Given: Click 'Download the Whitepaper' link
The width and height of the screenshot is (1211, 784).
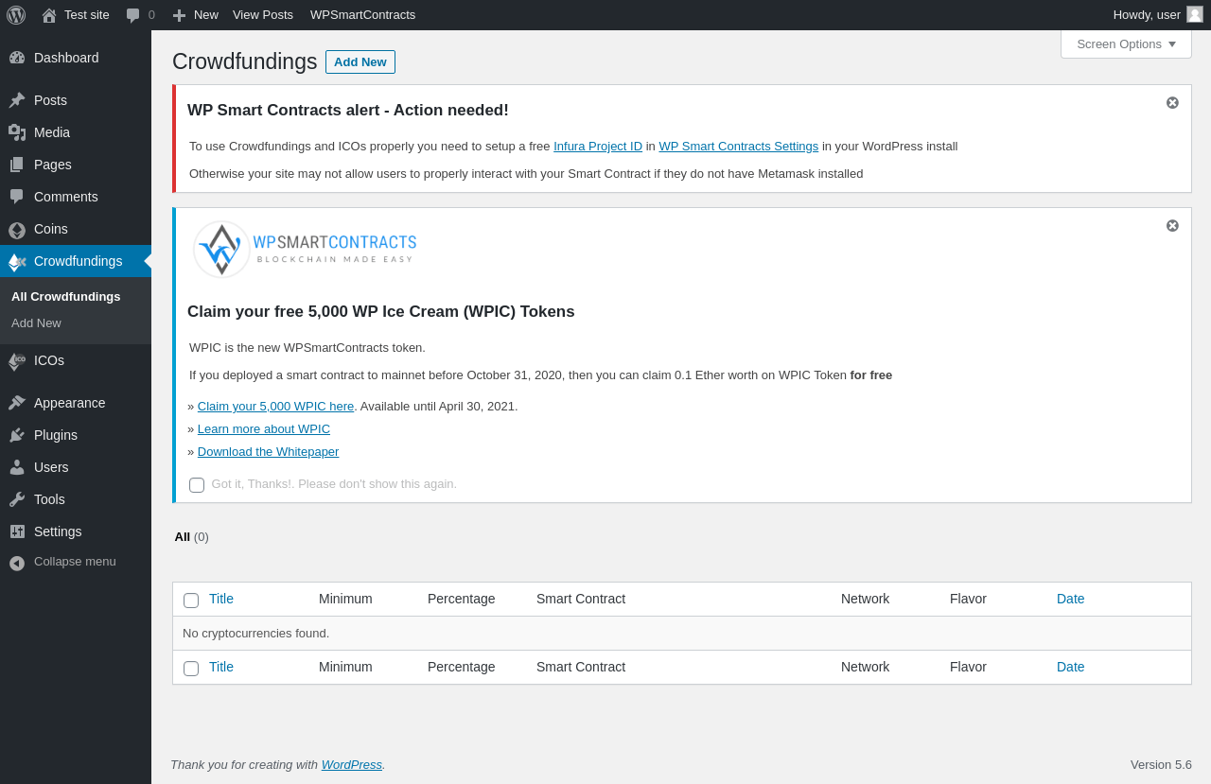Looking at the screenshot, I should click(x=268, y=451).
